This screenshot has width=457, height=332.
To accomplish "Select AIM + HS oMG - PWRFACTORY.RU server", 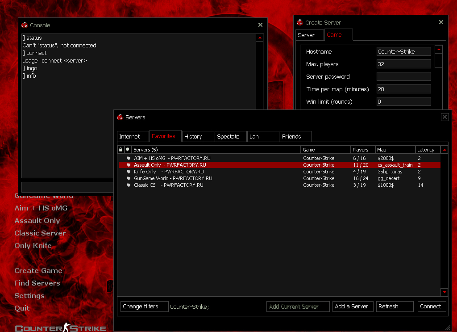I will [279, 158].
